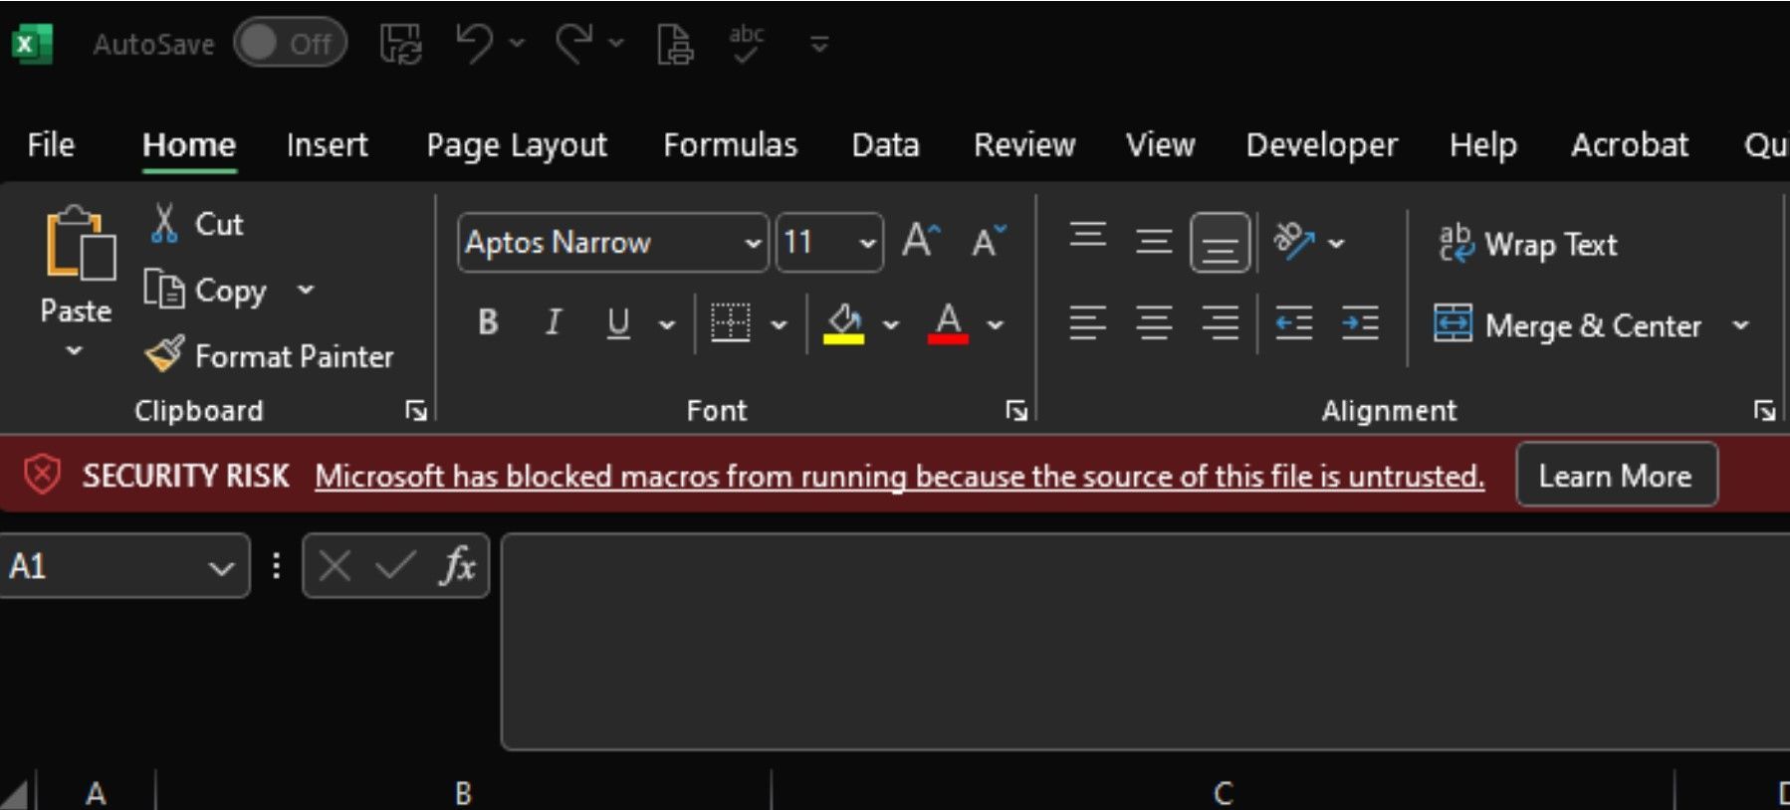The height and width of the screenshot is (810, 1790).
Task: Click the Cut scissors button
Action: (196, 224)
